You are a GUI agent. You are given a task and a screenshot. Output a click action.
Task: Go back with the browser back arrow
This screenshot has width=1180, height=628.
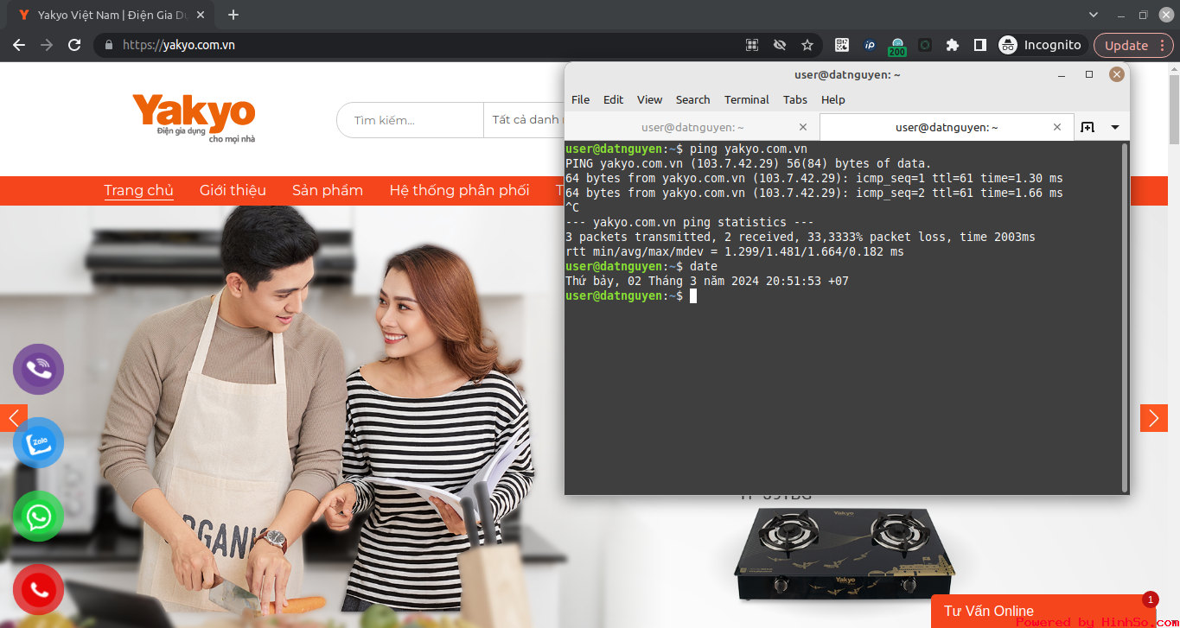click(19, 45)
